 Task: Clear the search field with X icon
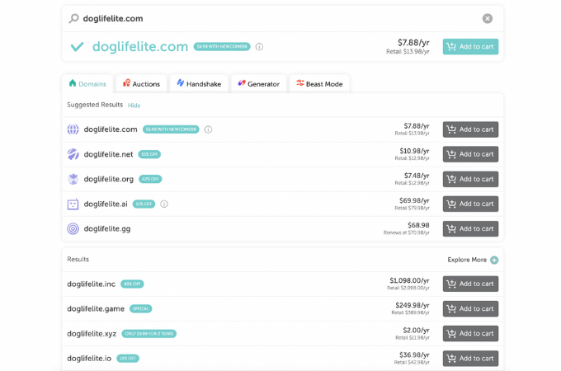click(x=487, y=19)
